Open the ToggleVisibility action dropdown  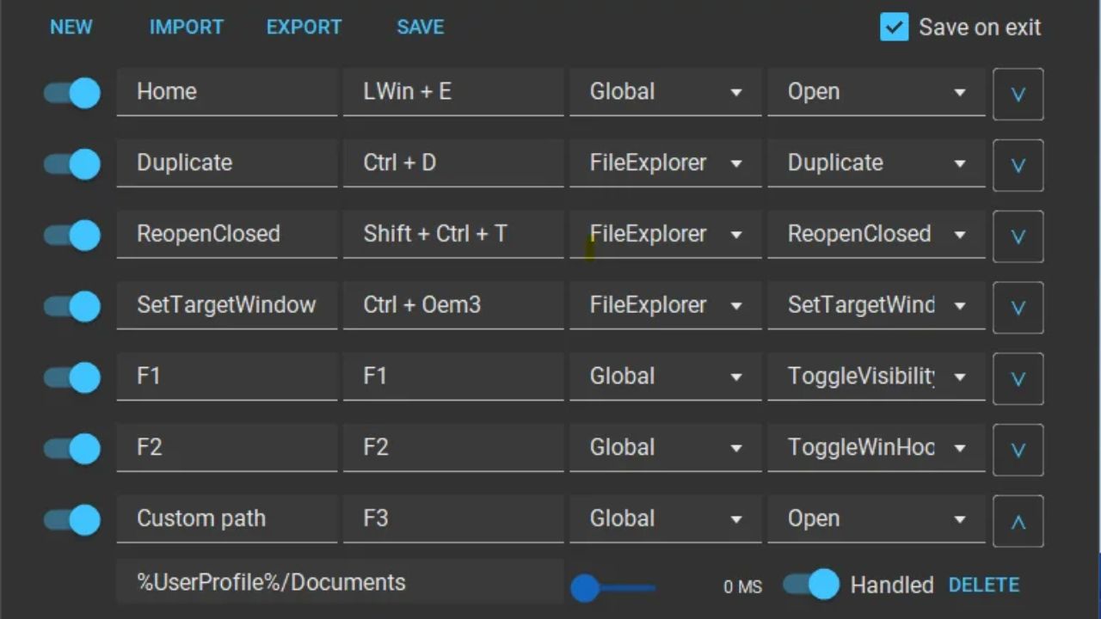click(x=876, y=377)
